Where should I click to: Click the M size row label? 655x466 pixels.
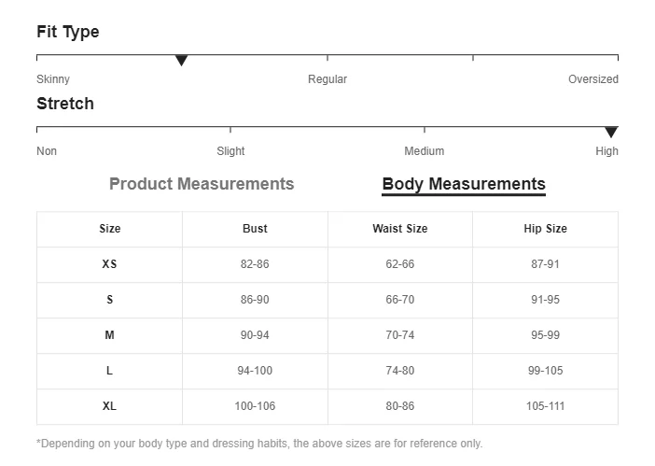(x=109, y=335)
